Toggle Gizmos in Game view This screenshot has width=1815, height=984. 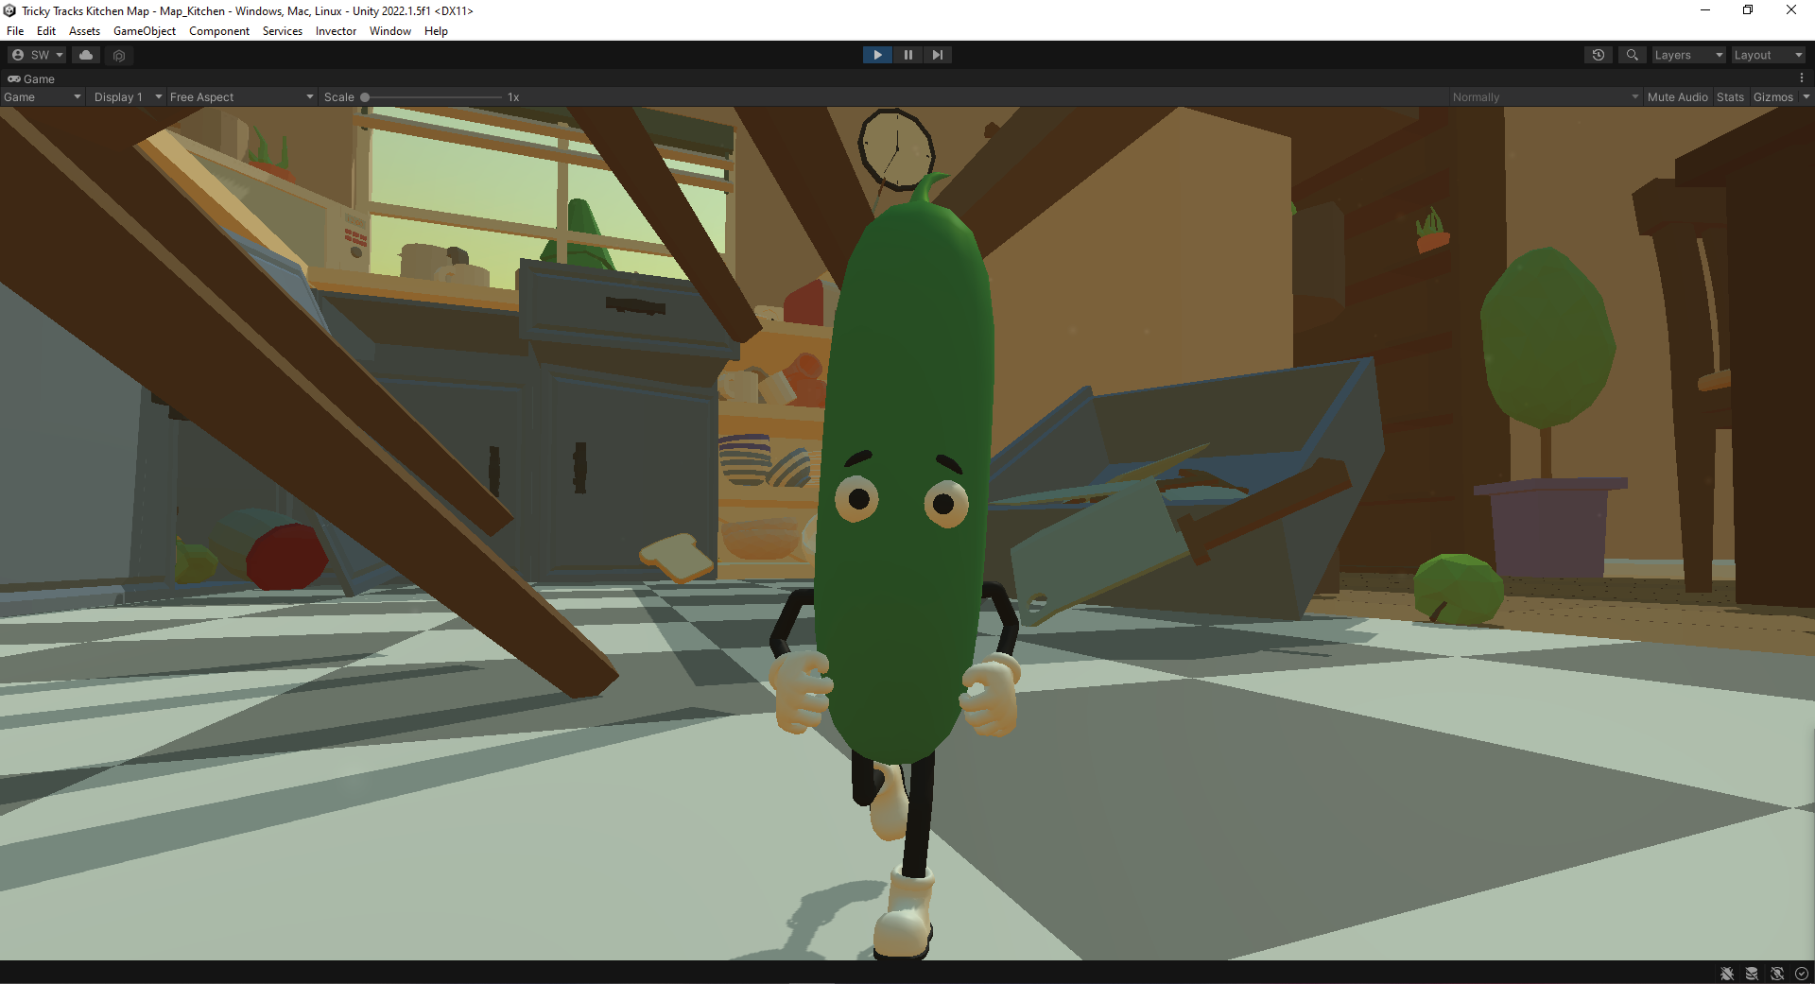point(1772,97)
